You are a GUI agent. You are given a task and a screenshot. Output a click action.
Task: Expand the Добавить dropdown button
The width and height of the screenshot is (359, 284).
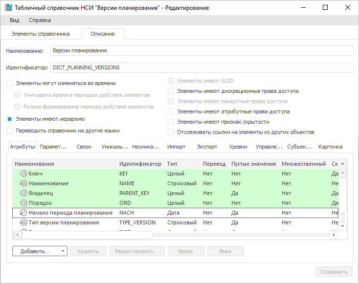(63, 251)
